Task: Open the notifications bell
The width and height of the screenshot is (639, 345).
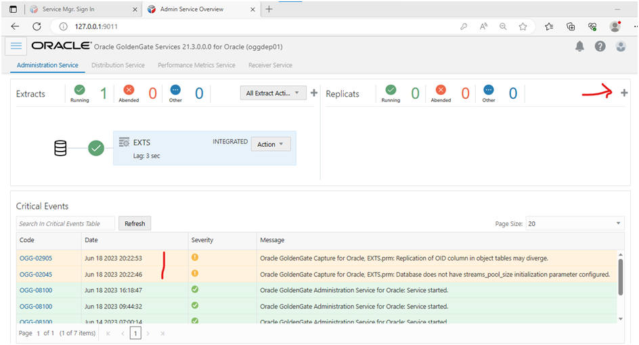Action: 579,47
